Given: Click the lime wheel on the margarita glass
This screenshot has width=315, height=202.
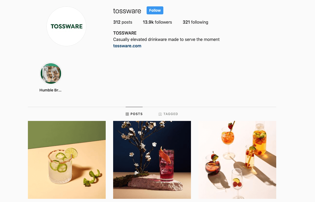Looking at the screenshot, I should point(71,153).
